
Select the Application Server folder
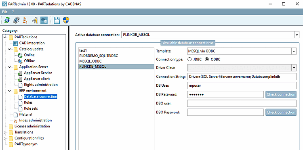click(34, 67)
